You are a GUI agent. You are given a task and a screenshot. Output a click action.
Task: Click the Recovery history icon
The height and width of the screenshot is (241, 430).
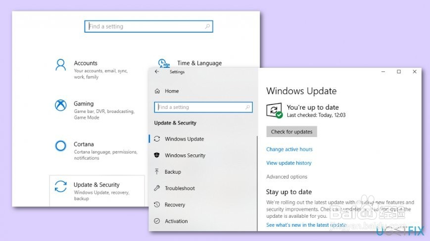(x=157, y=204)
